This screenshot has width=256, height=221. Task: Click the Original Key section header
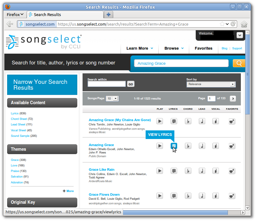42,202
